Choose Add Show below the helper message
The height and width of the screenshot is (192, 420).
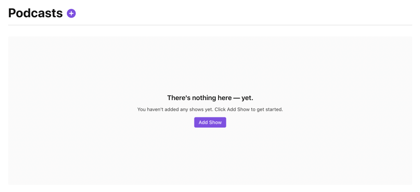click(210, 122)
